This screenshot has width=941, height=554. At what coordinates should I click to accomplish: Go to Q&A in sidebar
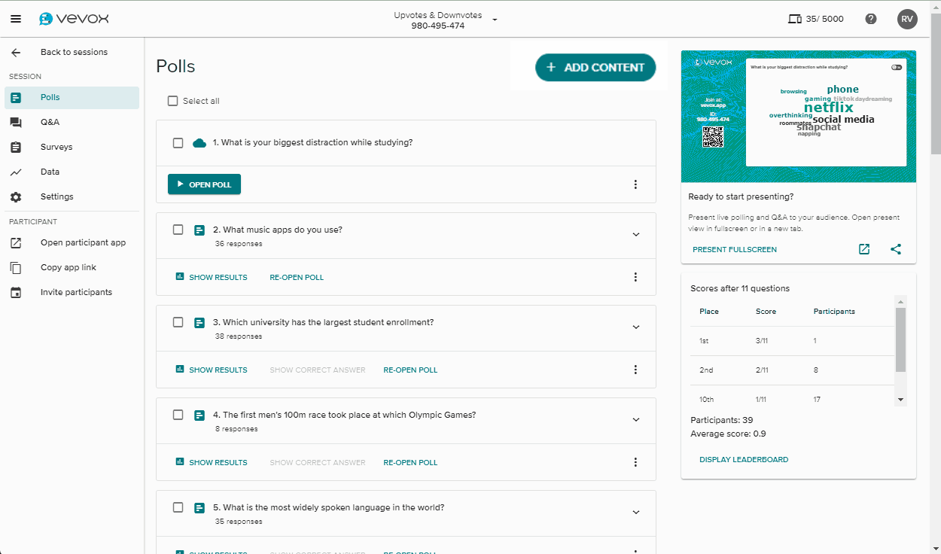[50, 122]
